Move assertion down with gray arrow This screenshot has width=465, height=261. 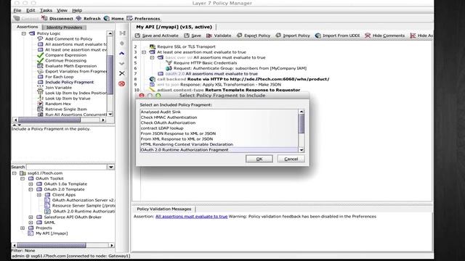pos(121,63)
